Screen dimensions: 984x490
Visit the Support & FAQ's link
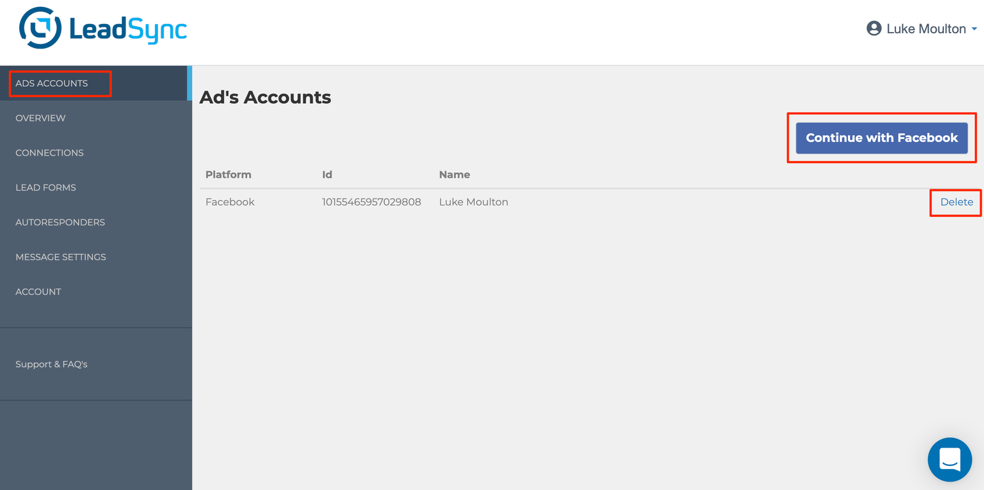click(x=52, y=364)
